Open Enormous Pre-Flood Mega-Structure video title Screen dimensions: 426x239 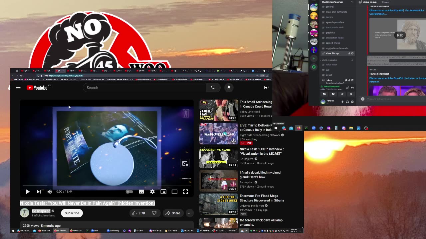(x=262, y=198)
